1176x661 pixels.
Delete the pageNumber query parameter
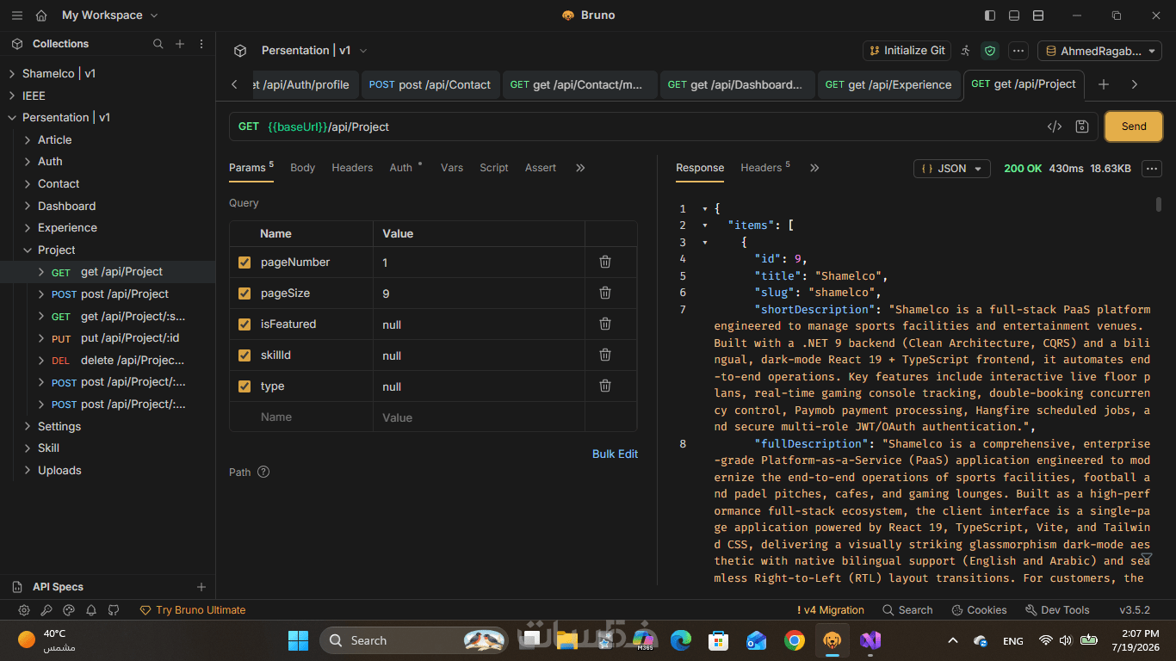pyautogui.click(x=605, y=262)
